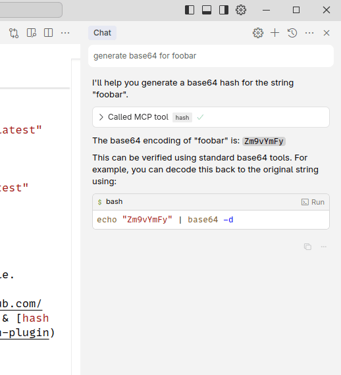Open chat settings gear icon
Image resolution: width=341 pixels, height=375 pixels.
[258, 33]
